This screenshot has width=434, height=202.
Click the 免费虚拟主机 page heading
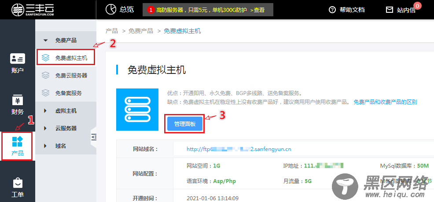pos(157,70)
